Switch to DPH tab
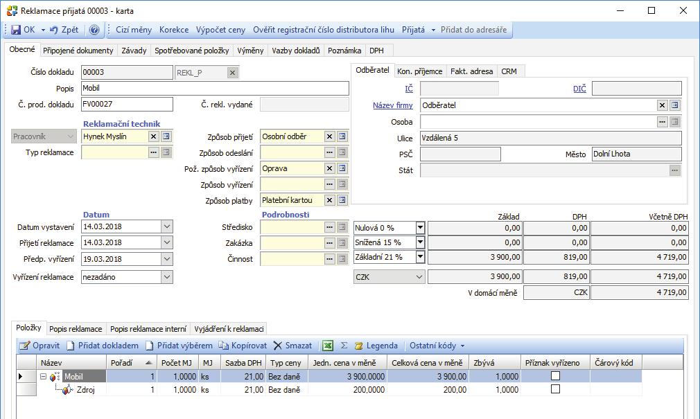 377,51
